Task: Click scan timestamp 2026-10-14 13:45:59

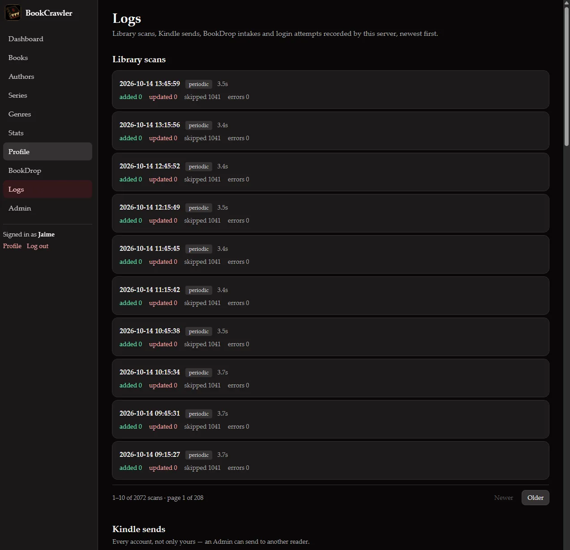Action: coord(150,84)
